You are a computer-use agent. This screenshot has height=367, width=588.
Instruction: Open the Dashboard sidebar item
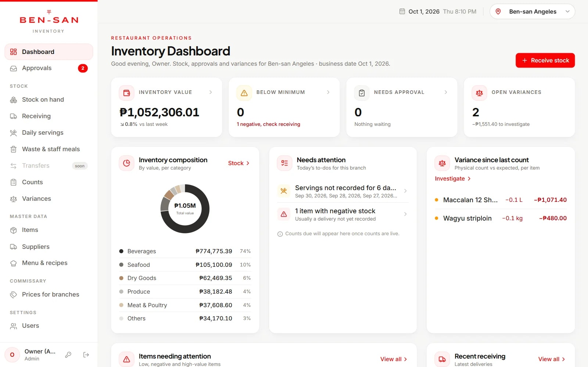pyautogui.click(x=49, y=52)
